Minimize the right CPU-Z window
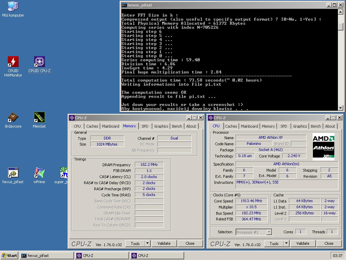 328,118
